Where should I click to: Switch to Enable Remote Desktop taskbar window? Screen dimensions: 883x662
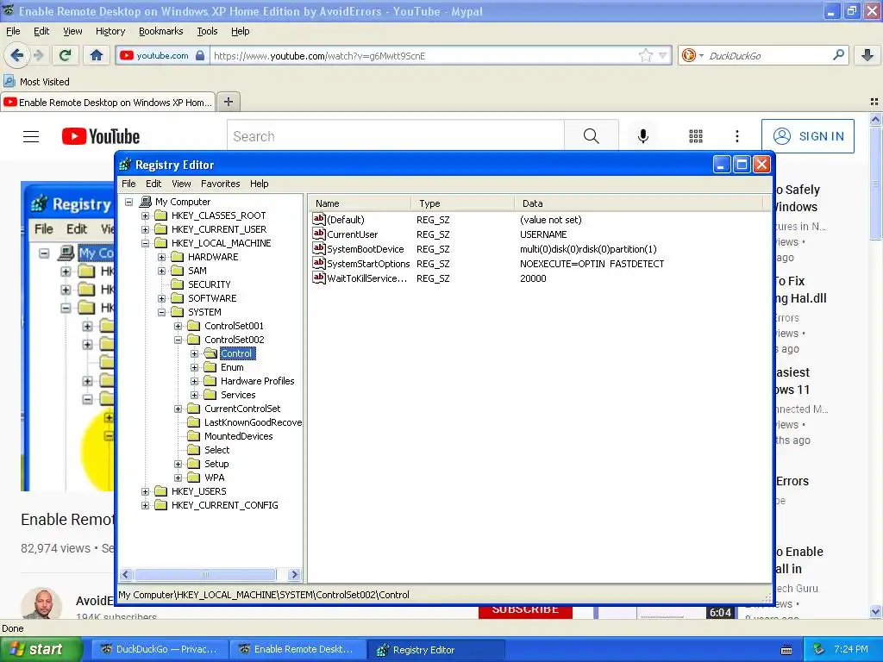297,650
